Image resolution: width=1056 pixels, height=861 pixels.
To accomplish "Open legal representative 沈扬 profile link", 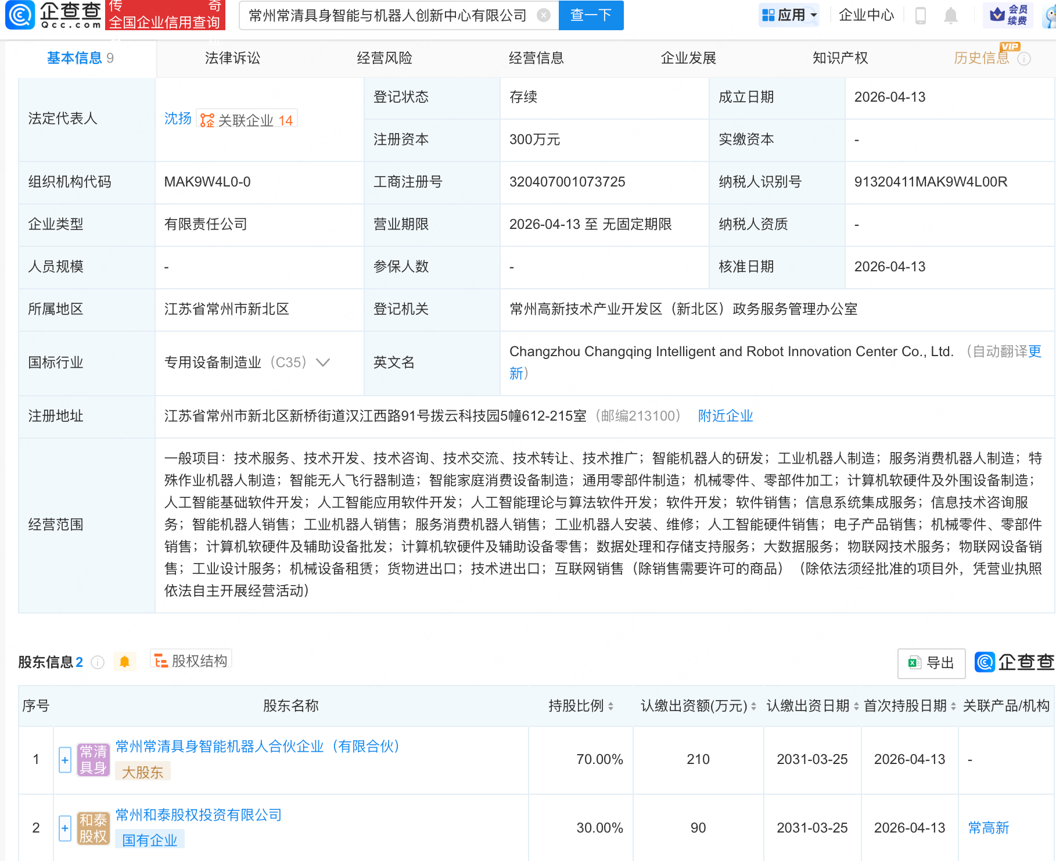I will pos(176,119).
